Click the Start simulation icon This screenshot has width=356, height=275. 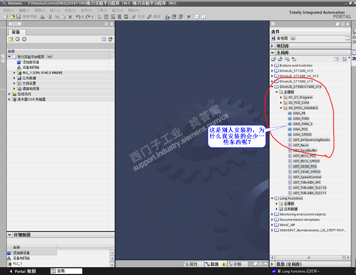pos(120,17)
